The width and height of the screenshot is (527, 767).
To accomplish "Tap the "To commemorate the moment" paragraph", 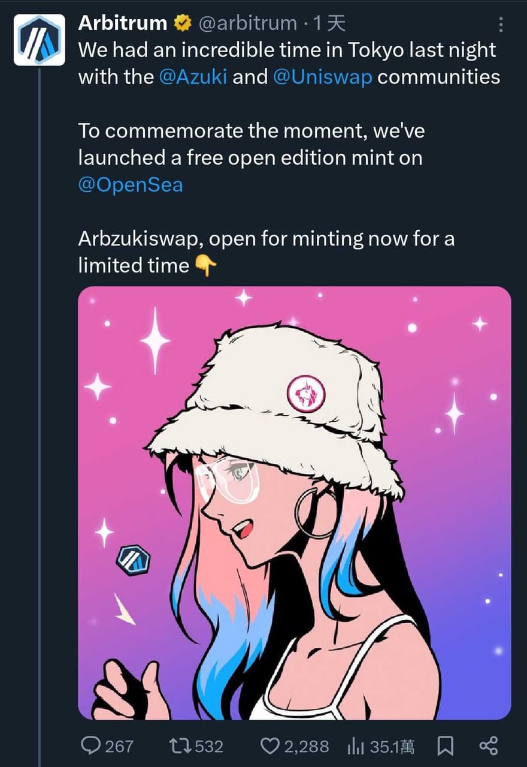I will (252, 131).
